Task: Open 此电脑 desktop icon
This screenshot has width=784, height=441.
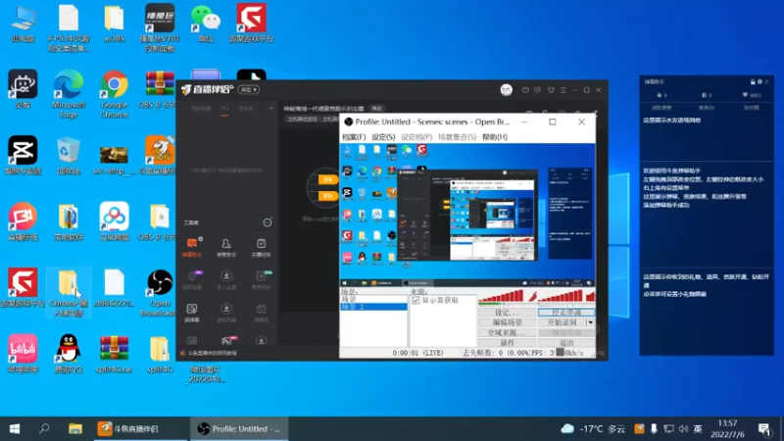Action: click(x=23, y=24)
